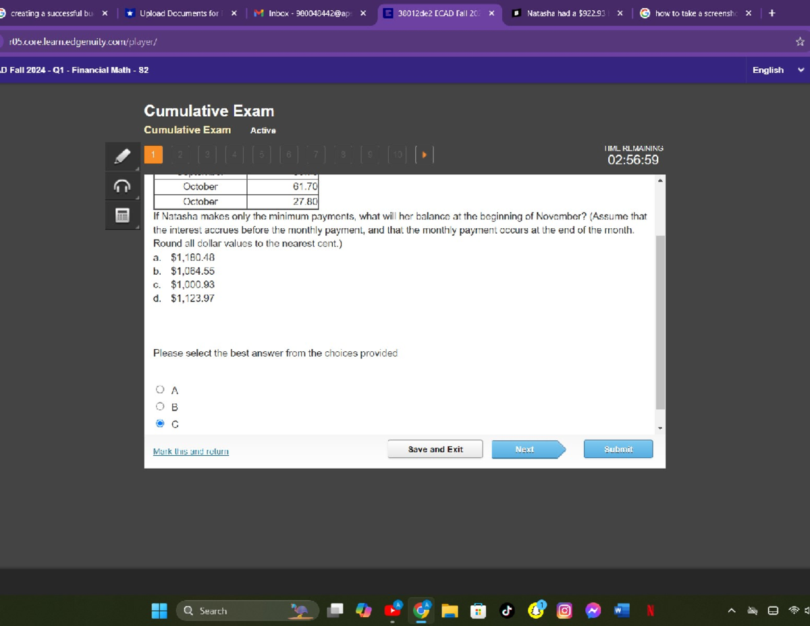
Task: Open the headphones audio read-aloud tool
Action: pos(122,186)
